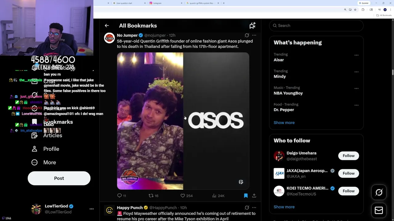Open the LowTierGod account switcher menu

pyautogui.click(x=91, y=209)
